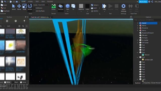
Task: Open the Properties bottom tab
Action: (152, 83)
